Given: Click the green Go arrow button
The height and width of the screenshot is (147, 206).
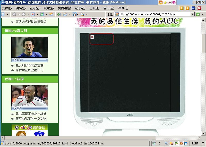Looking at the screenshot, I should tap(198, 14).
